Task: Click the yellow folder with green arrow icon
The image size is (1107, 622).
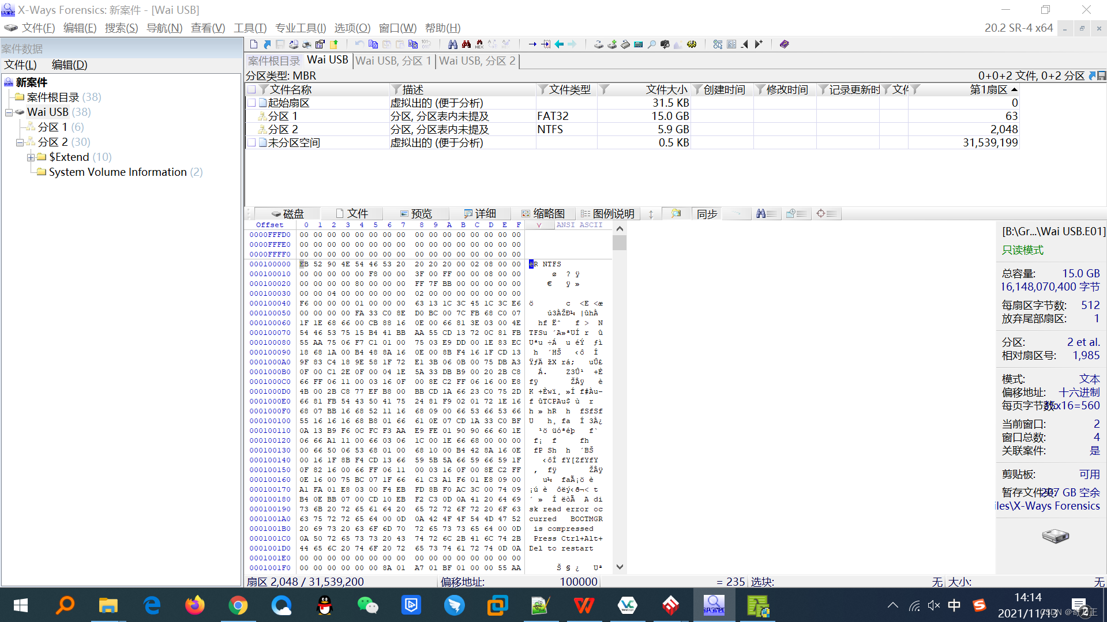Action: 333,44
